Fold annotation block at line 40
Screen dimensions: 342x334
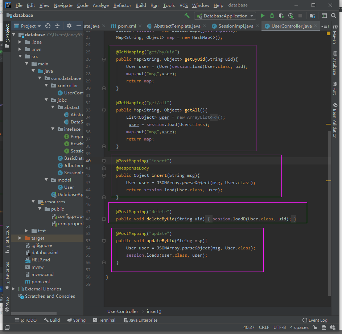click(104, 161)
